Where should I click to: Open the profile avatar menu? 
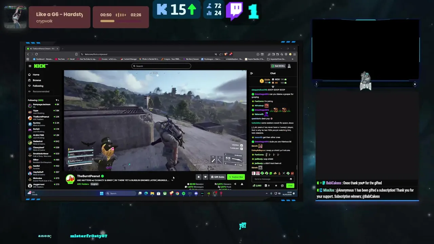point(289,66)
